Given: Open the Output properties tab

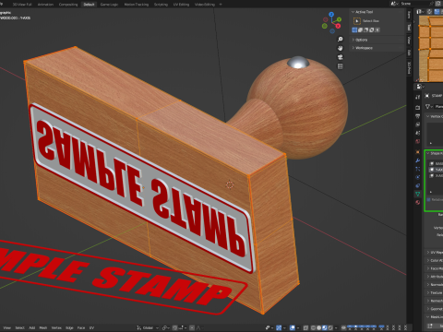Looking at the screenshot, I should tap(417, 116).
